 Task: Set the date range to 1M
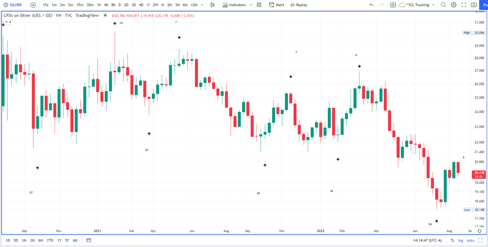[x=24, y=240]
